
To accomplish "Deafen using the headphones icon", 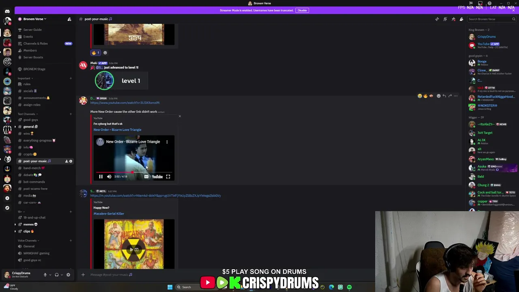I will [57, 275].
